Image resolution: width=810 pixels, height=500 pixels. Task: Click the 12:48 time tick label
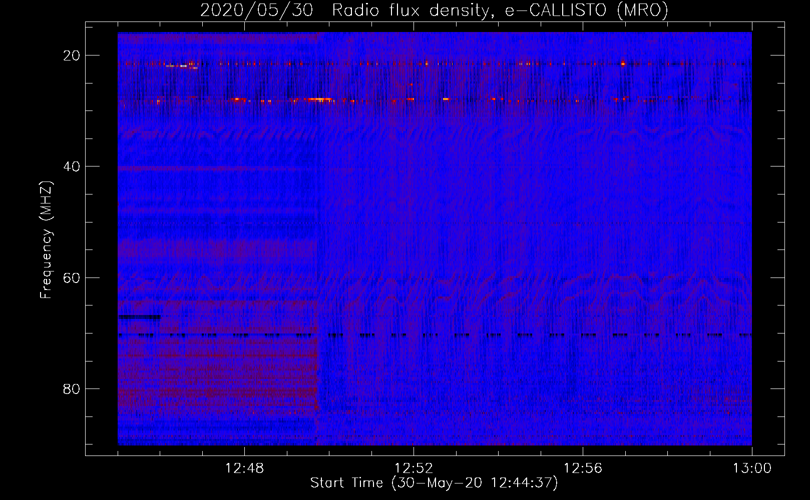[244, 468]
